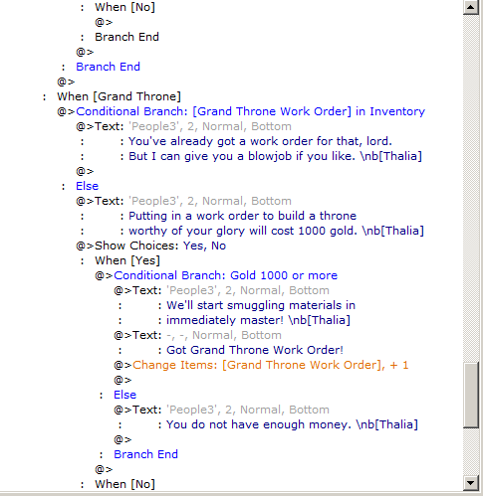Select the 'Else' below Change Items command
Screen dimensions: 483x496
(124, 395)
